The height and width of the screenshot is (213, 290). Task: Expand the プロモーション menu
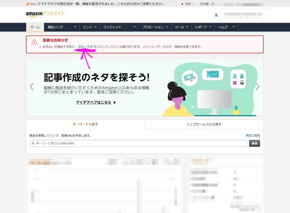click(155, 27)
